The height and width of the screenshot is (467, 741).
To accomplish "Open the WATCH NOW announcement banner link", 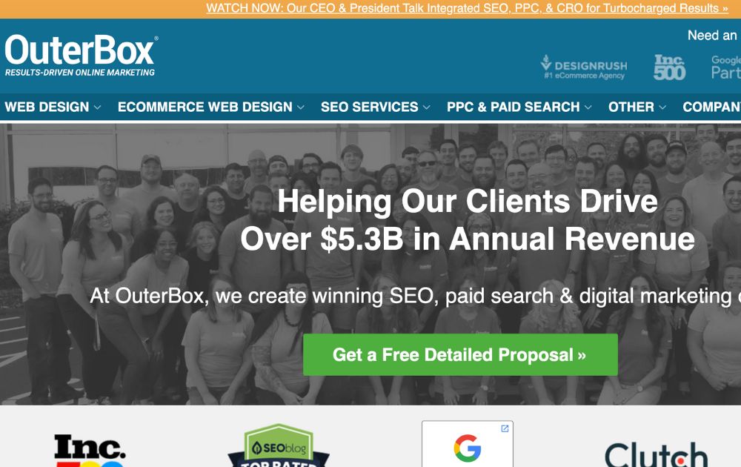I will [x=467, y=8].
